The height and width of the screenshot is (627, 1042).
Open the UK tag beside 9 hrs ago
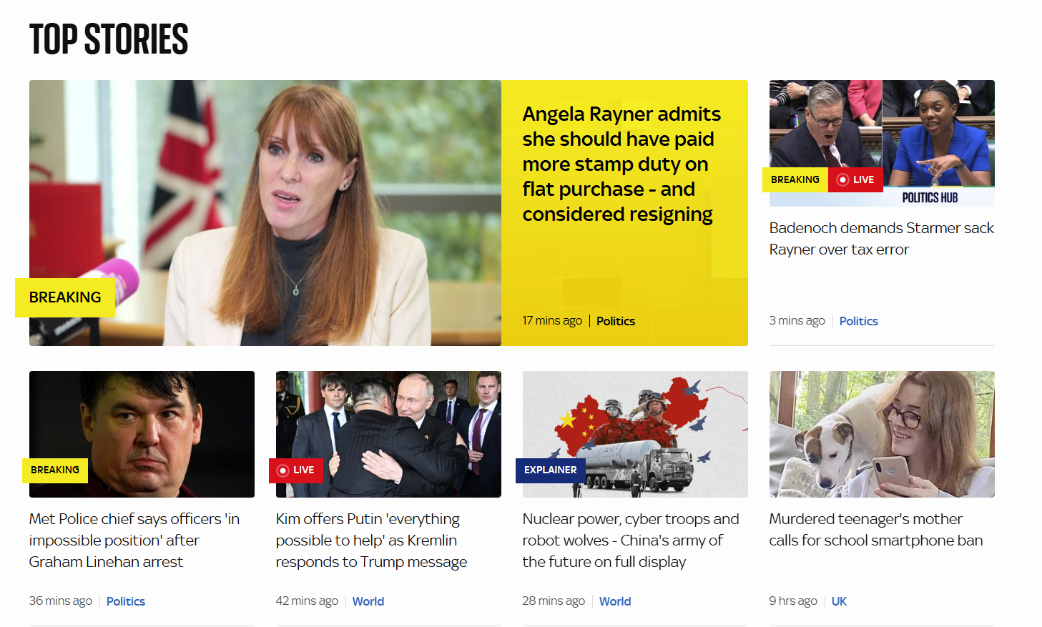coord(839,601)
